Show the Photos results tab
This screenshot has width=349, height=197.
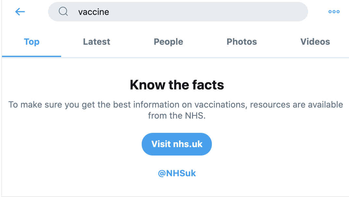pyautogui.click(x=242, y=42)
